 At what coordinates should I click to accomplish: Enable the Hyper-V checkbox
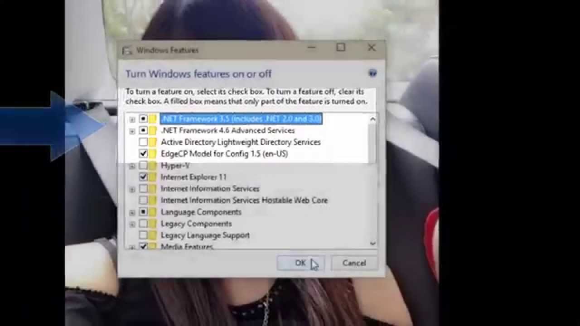pos(143,166)
